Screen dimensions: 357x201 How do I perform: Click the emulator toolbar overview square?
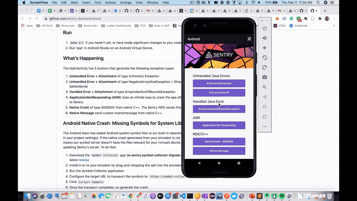click(x=265, y=117)
